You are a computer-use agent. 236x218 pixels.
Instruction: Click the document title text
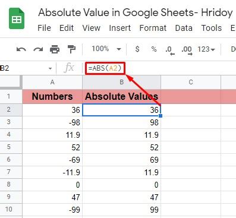136,12
